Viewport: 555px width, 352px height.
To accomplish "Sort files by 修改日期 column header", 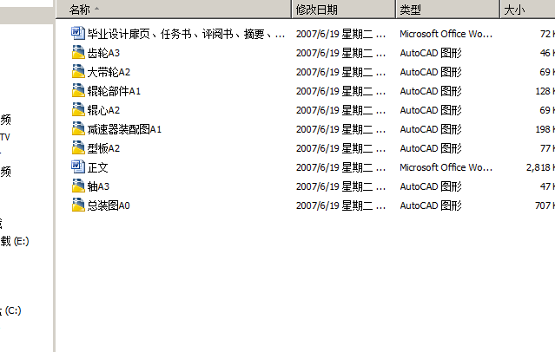I will click(343, 10).
